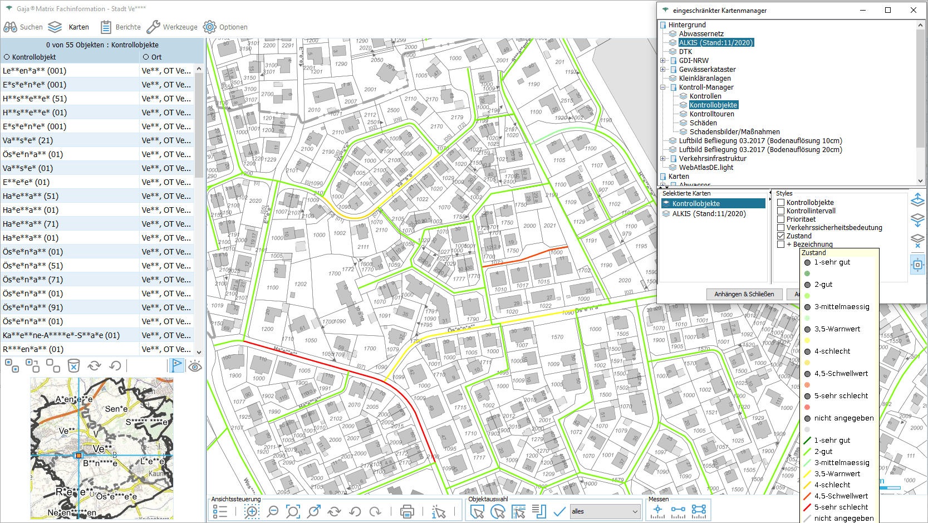The image size is (928, 523).
Task: Remove selected layer with X icon
Action: click(917, 241)
